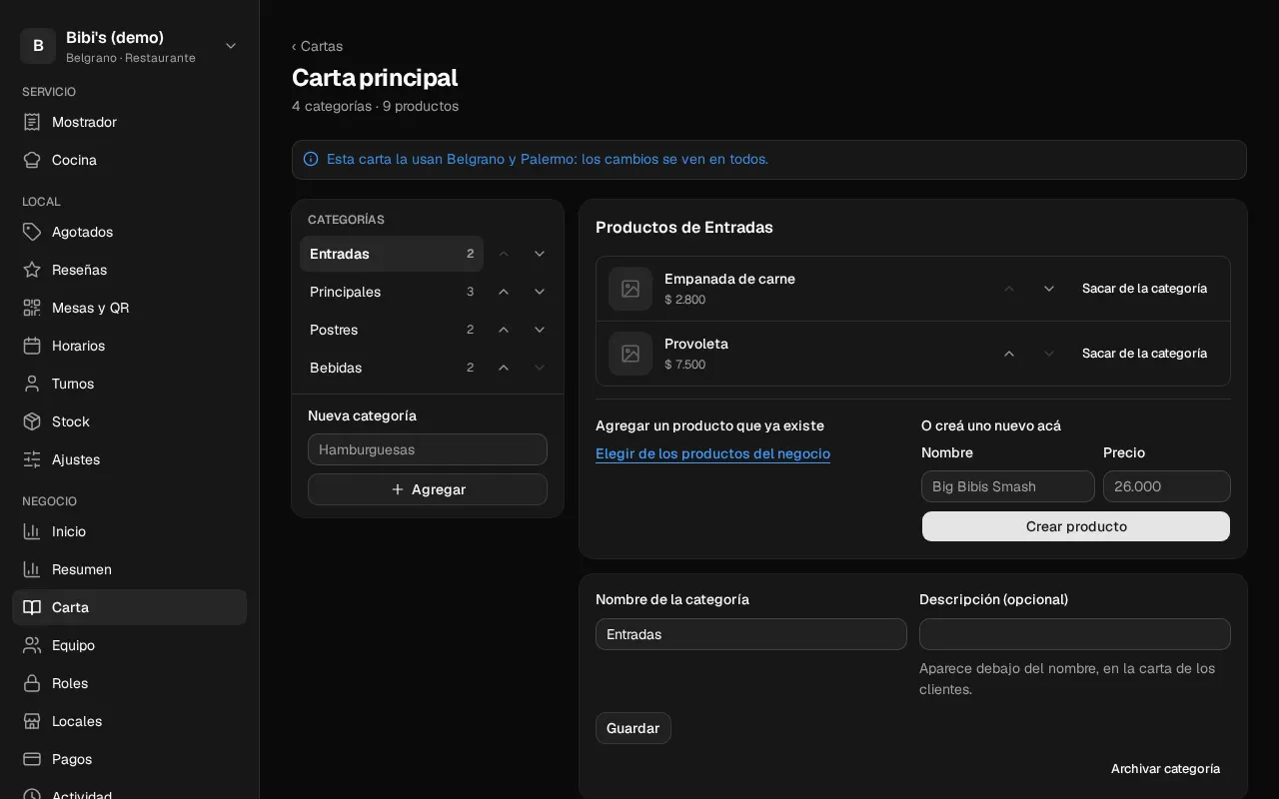Screen dimensions: 1279x799
Task: Move Postres category down
Action: coord(540,330)
